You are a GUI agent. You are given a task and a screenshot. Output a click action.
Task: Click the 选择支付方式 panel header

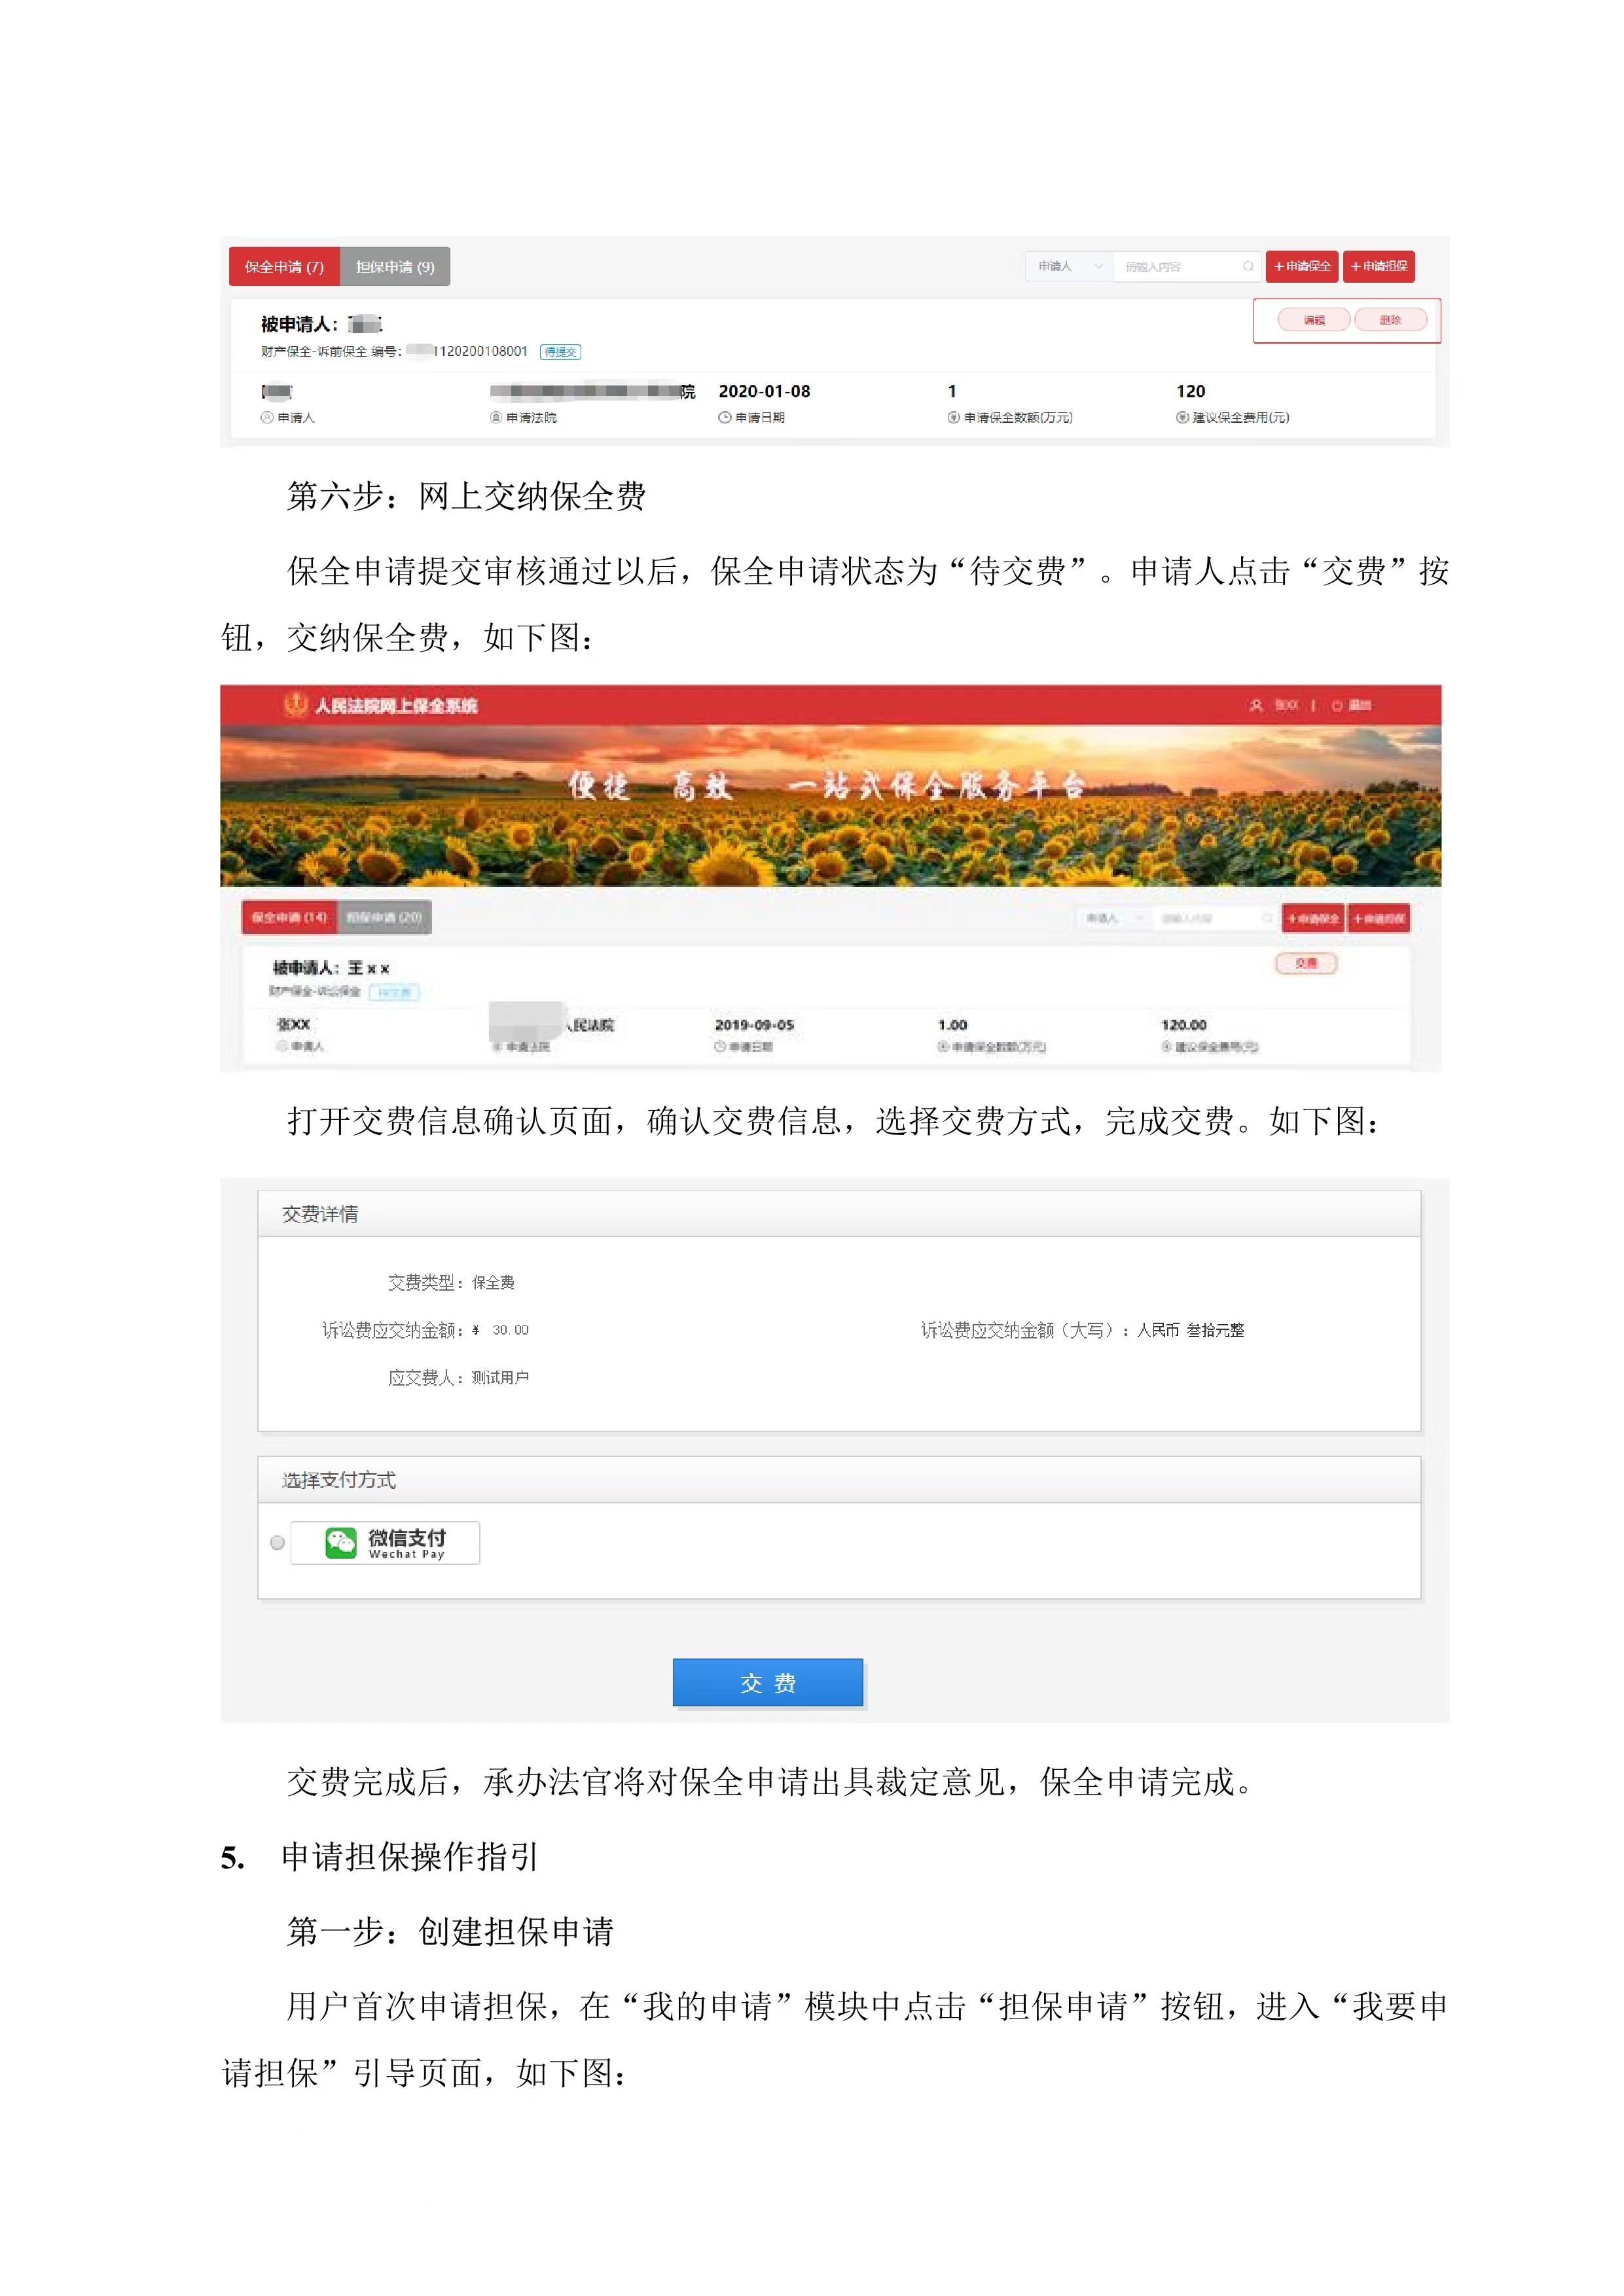839,1480
